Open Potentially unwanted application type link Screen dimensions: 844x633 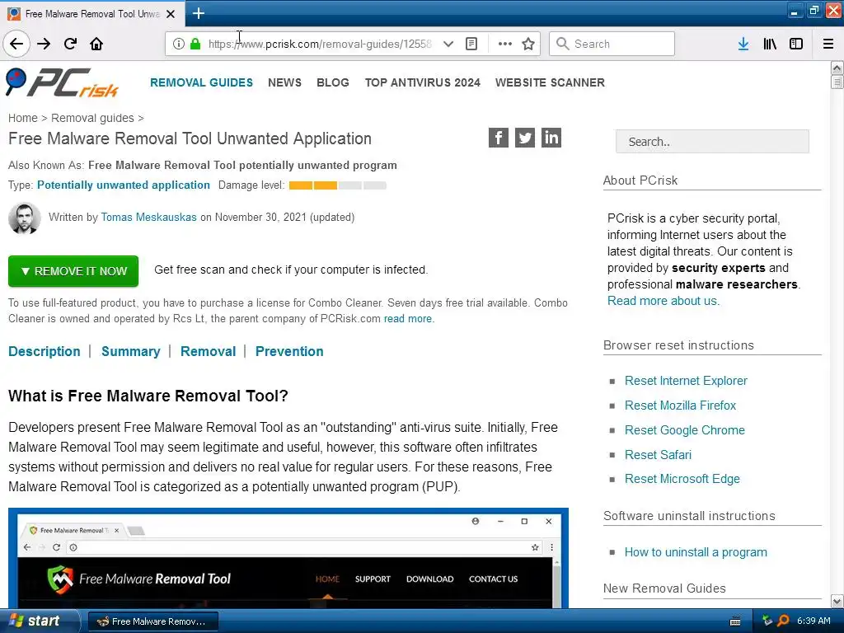coord(124,185)
